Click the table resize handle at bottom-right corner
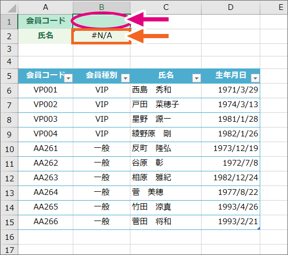The height and width of the screenshot is (255, 288). tap(259, 228)
